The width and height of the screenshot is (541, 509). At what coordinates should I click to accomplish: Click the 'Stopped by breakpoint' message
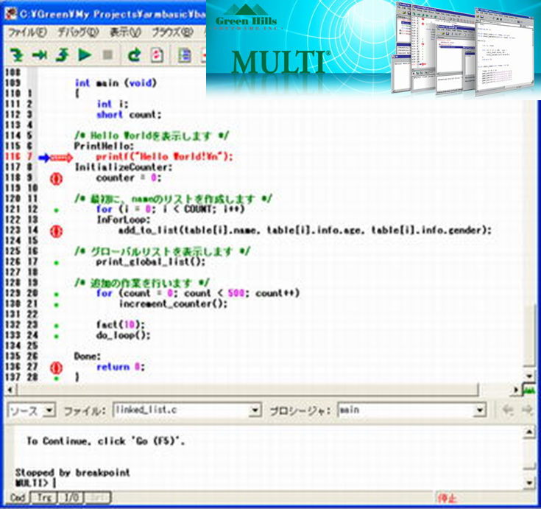coord(72,472)
